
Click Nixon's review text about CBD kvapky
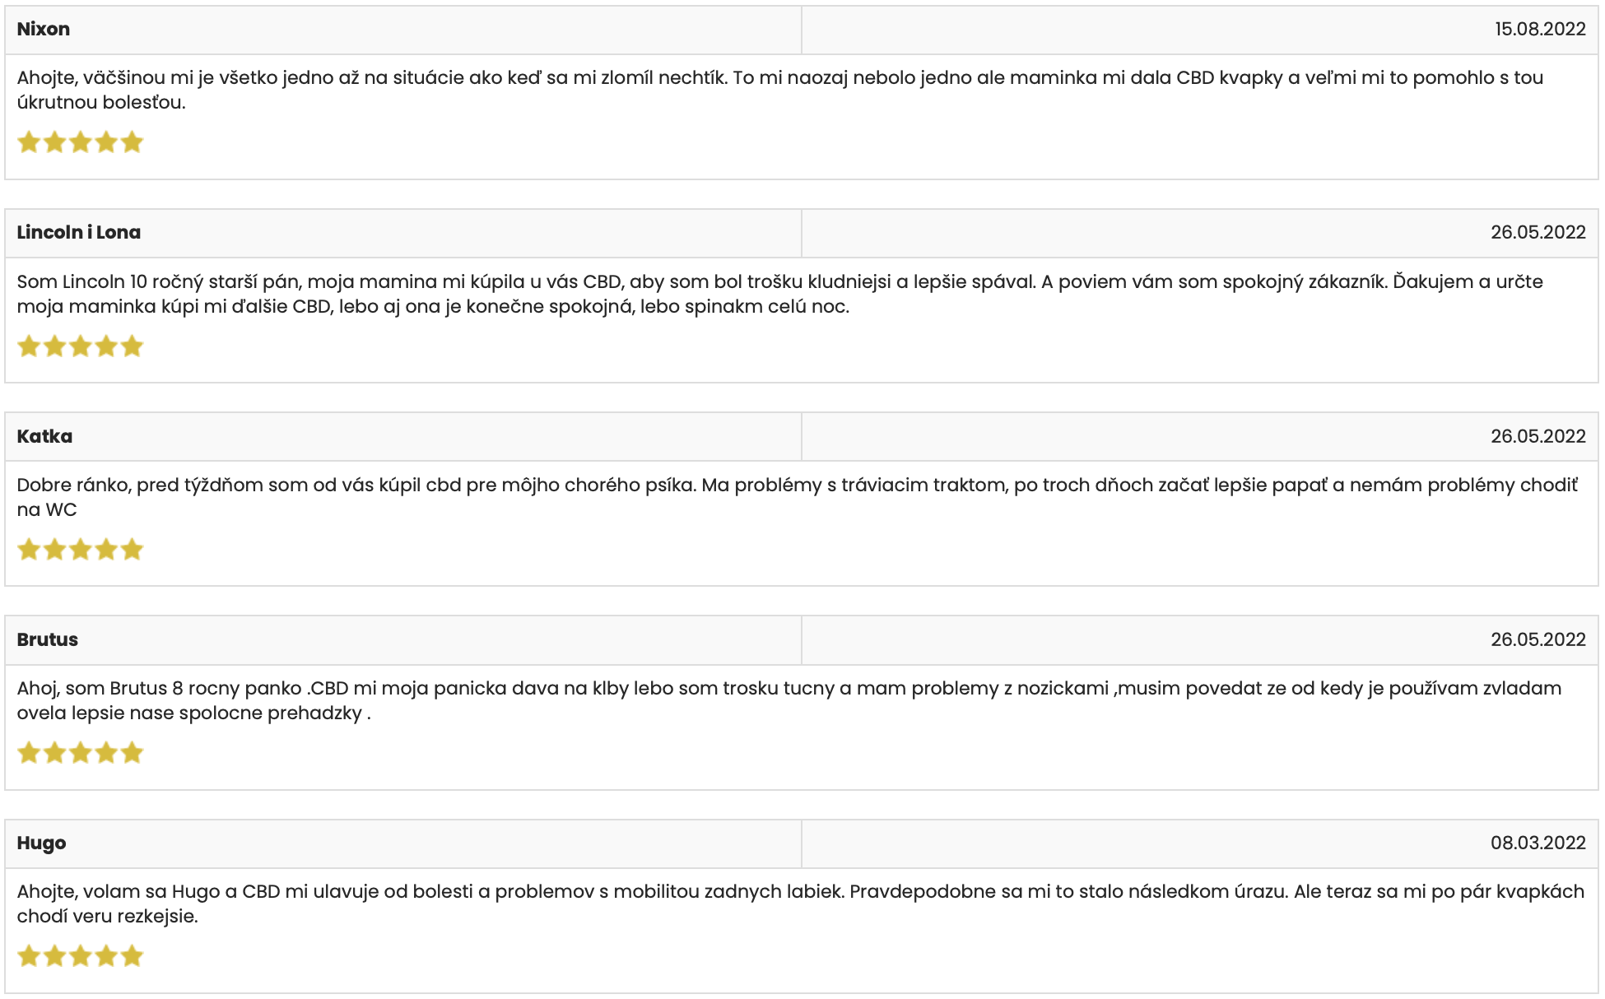(780, 90)
